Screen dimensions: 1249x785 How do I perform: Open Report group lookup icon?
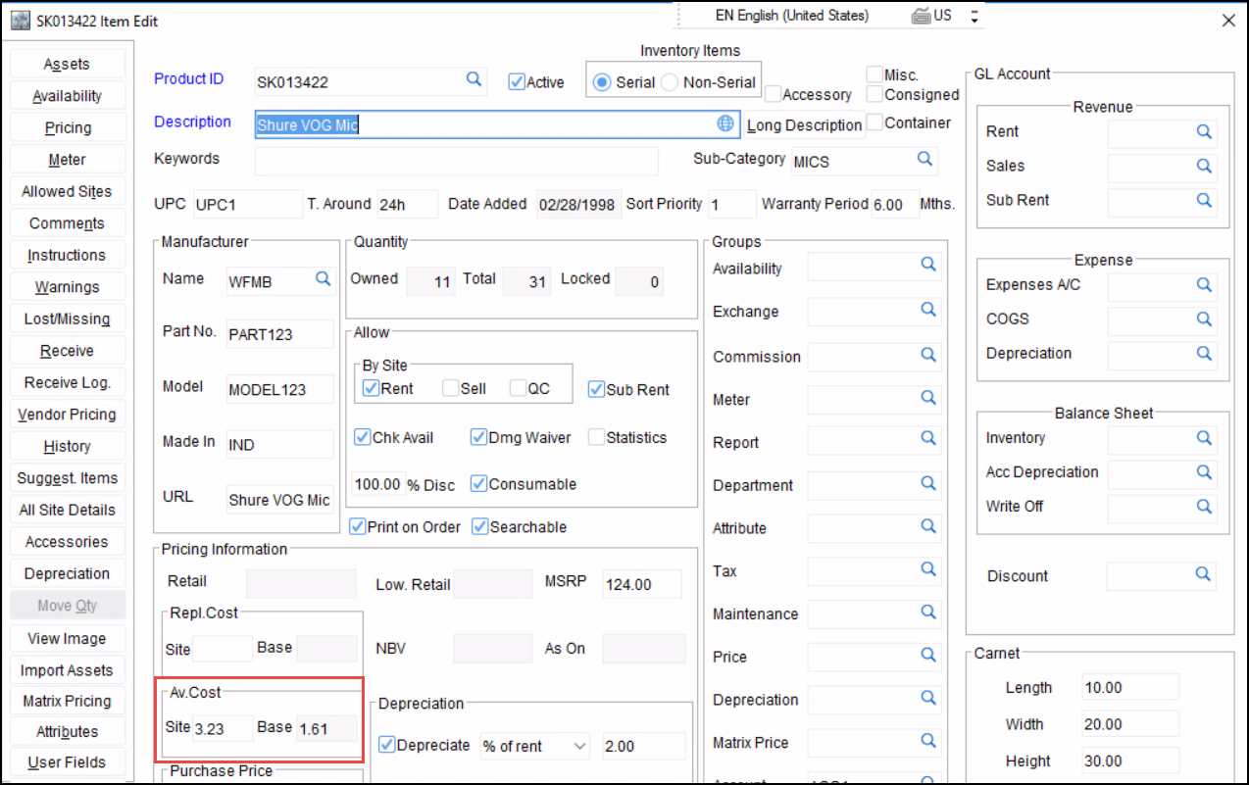click(928, 440)
